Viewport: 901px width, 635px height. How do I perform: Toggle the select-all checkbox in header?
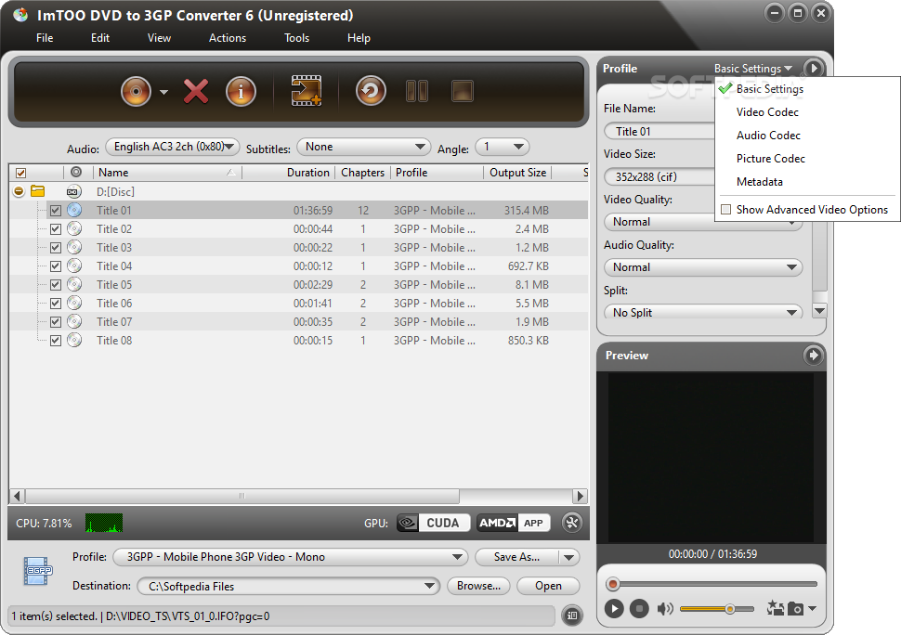(20, 173)
